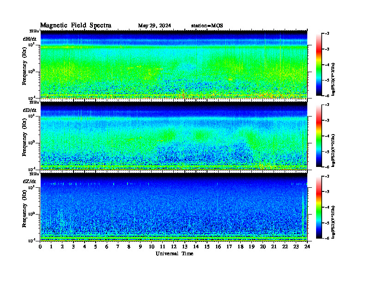
Task: Click hour 2 tick label on time axis
Action: click(x=62, y=247)
